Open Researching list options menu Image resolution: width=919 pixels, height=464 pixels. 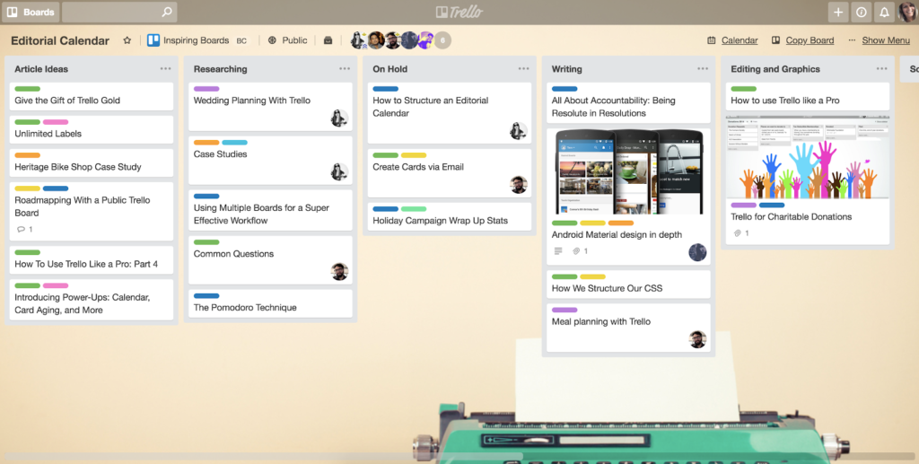click(345, 68)
